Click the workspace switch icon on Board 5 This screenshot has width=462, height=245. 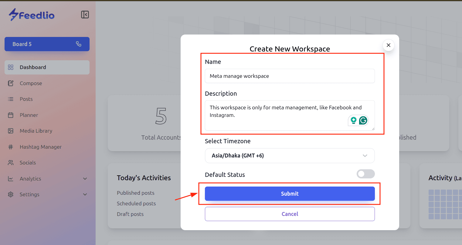pyautogui.click(x=79, y=44)
